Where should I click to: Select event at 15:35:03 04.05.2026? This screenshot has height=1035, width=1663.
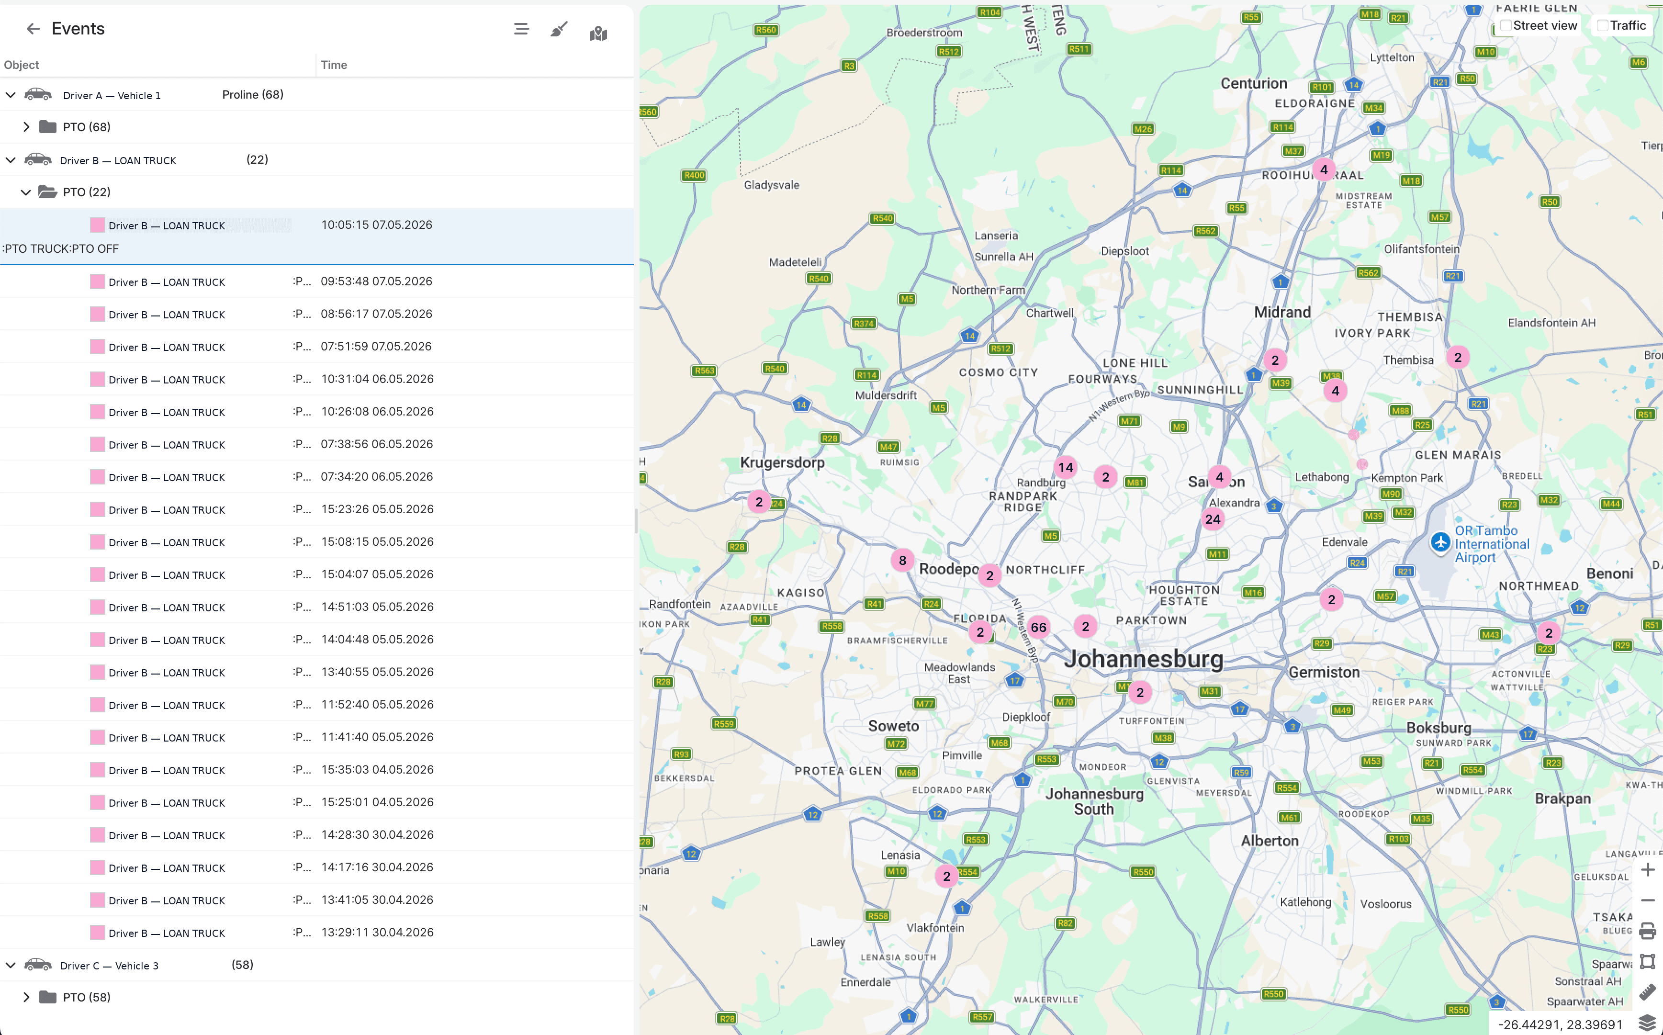point(317,769)
